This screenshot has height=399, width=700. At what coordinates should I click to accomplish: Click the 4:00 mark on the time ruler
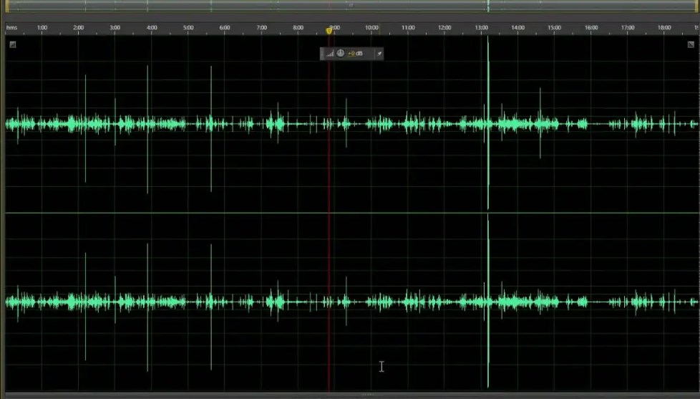point(152,28)
